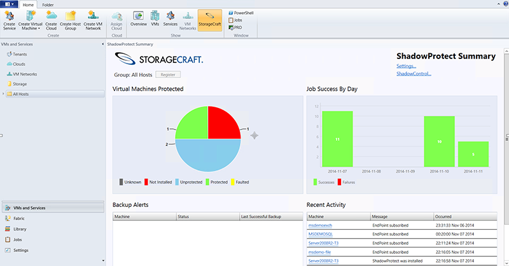Viewport: 509px width, 266px height.
Task: Open the ShadowControl... link
Action: (x=414, y=74)
